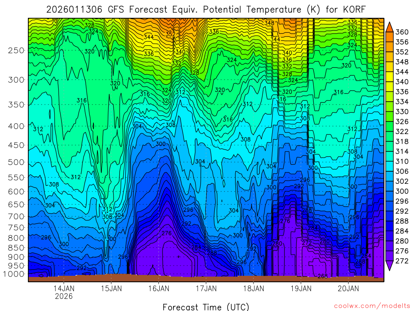Click the 350 pressure-level axis label
This screenshot has width=414, height=311.
tap(16, 104)
